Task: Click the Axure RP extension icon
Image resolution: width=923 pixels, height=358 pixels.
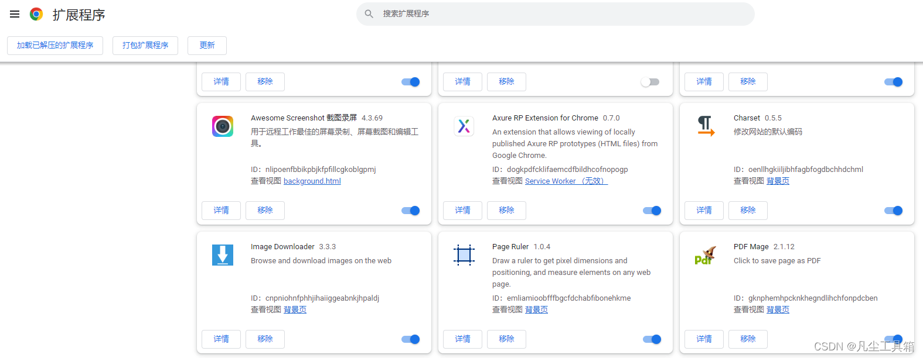Action: click(x=464, y=126)
